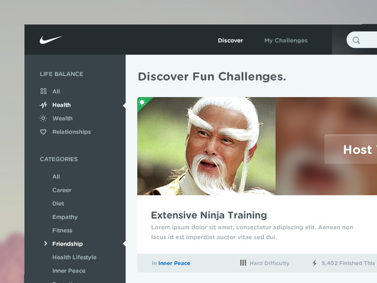Click the lightning bolt icon
This screenshot has height=283, width=377.
[x=314, y=263]
